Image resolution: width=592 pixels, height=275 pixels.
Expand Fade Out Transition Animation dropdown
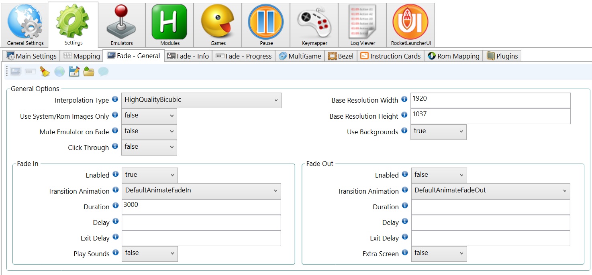[x=490, y=191]
